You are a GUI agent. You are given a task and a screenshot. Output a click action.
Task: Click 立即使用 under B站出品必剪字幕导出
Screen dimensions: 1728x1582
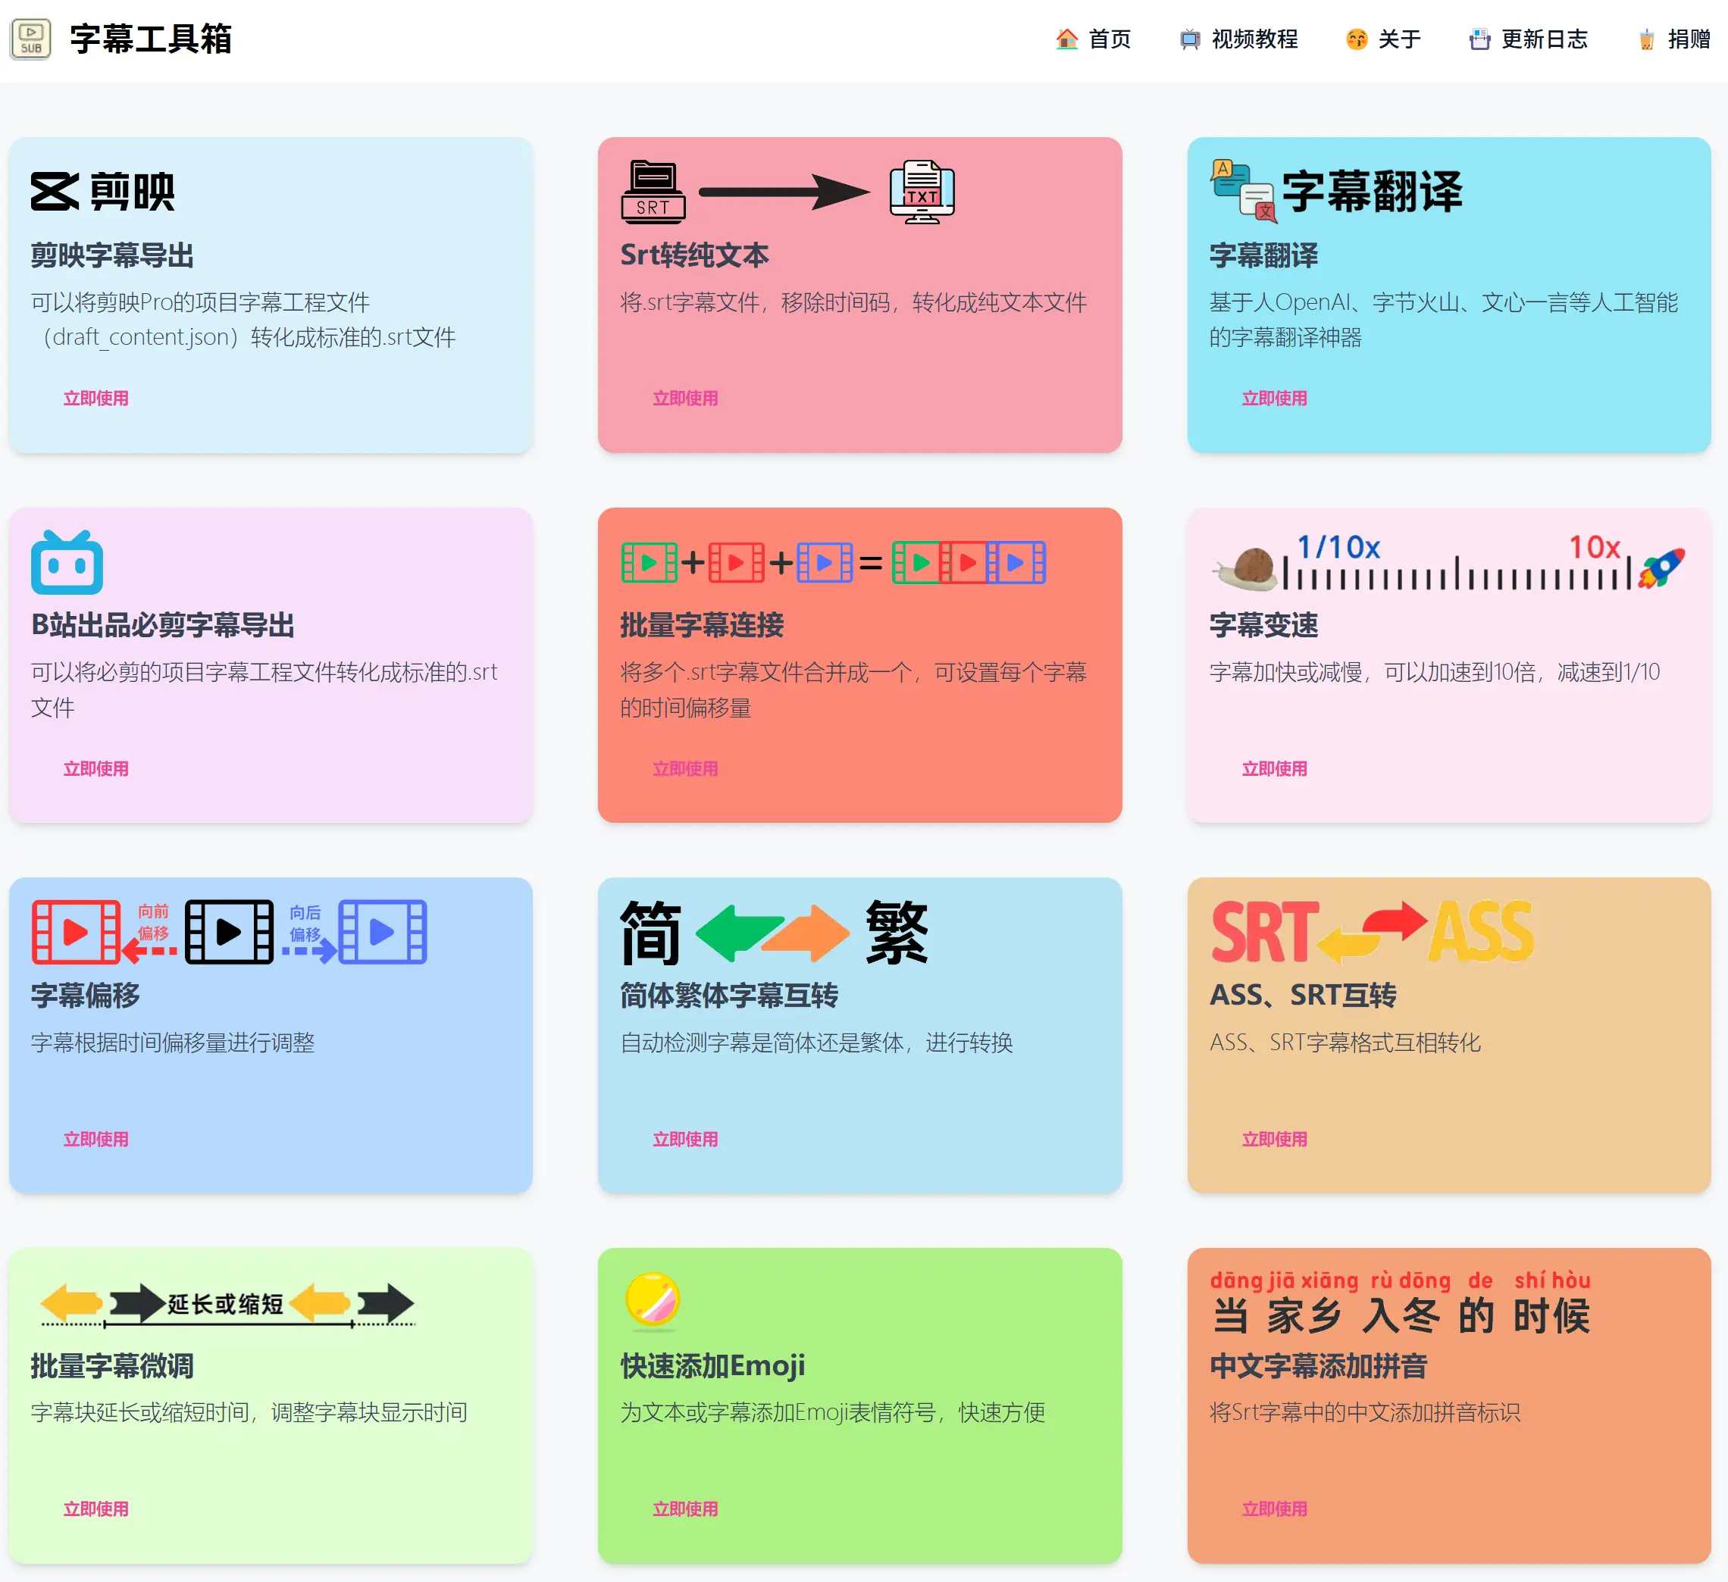pos(96,769)
